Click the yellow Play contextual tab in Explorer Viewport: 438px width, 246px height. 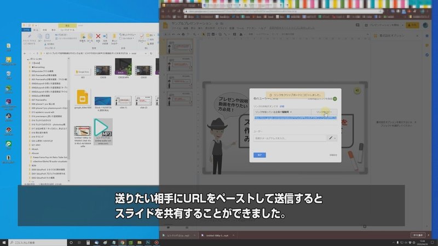tap(67, 26)
